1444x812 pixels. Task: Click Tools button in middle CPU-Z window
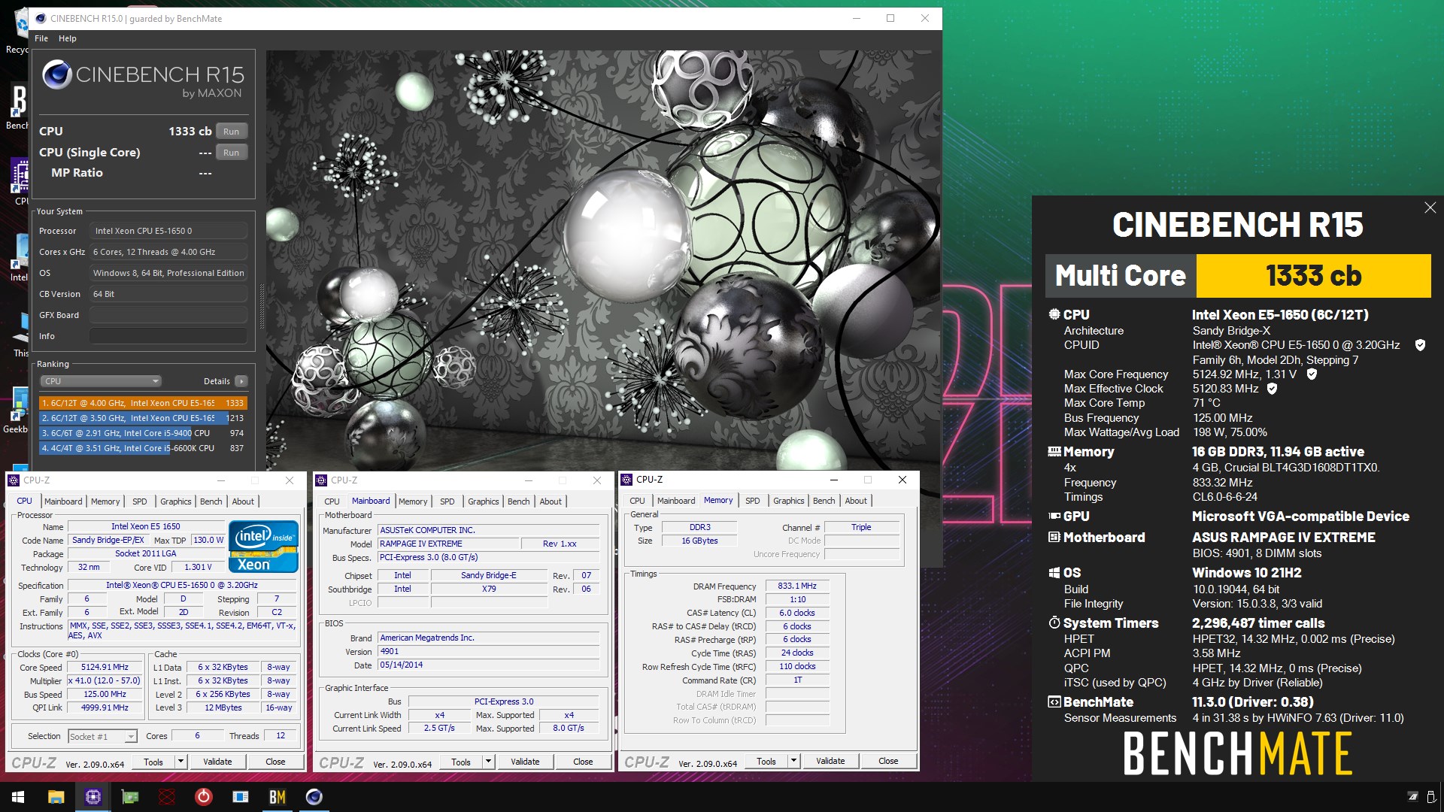point(461,762)
